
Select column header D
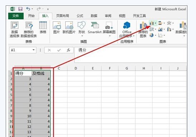coord(76,68)
